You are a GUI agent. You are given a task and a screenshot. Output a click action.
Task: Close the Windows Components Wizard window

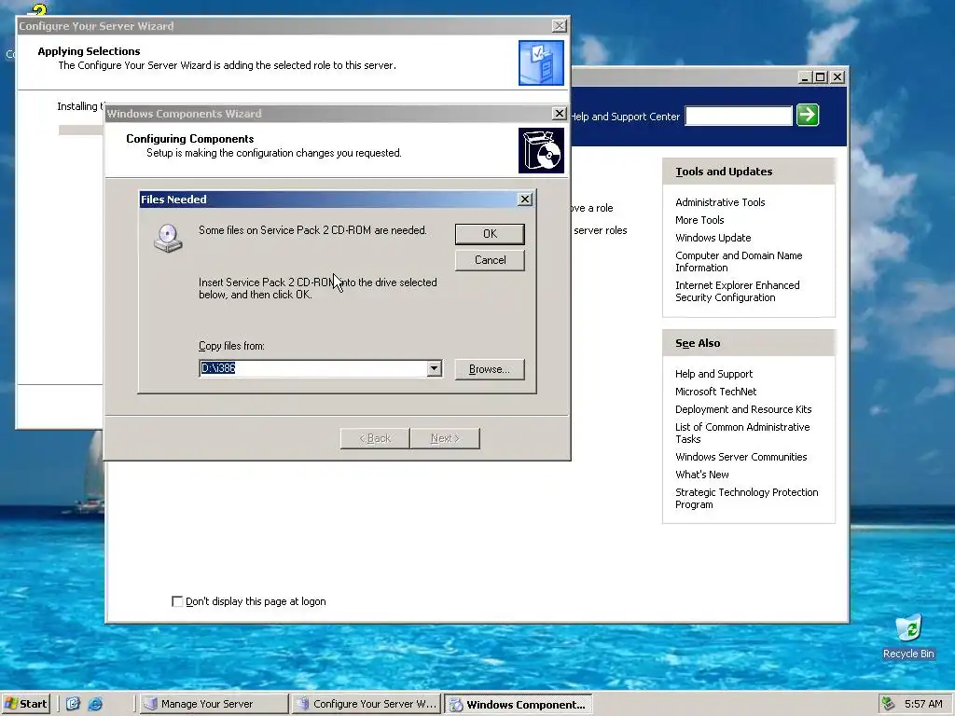pyautogui.click(x=559, y=113)
